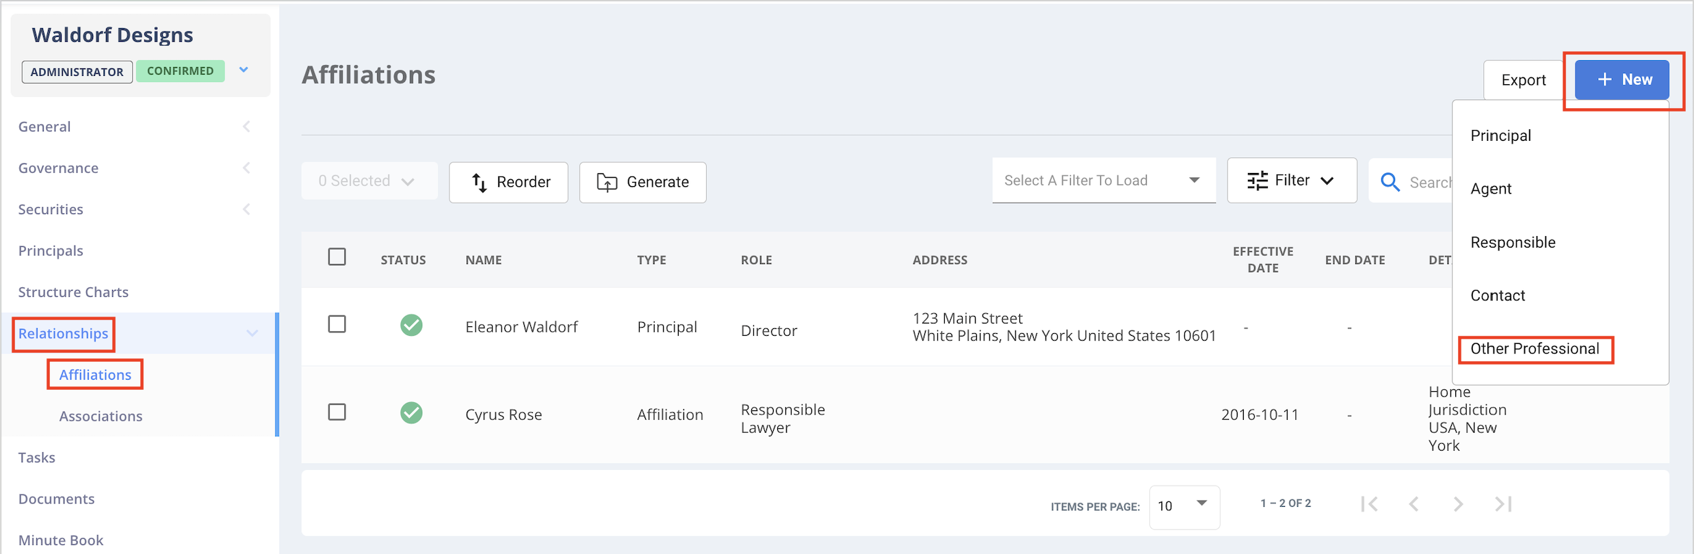The height and width of the screenshot is (554, 1694).
Task: Click the Responsible Lawyer role cell
Action: [x=783, y=419]
